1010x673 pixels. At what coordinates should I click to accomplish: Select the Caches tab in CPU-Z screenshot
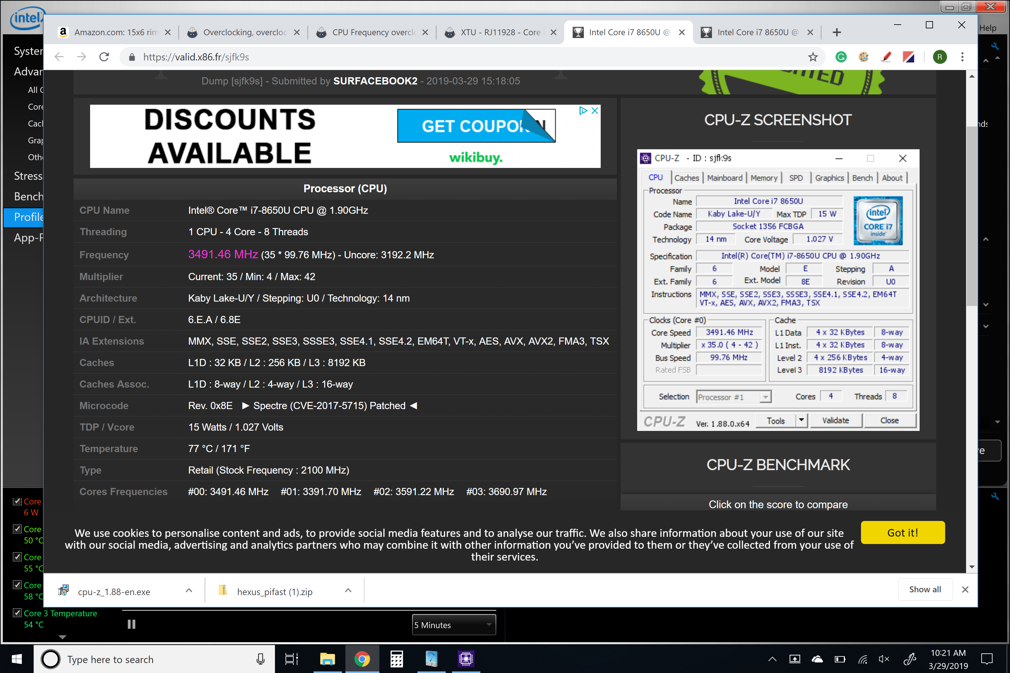(x=686, y=178)
